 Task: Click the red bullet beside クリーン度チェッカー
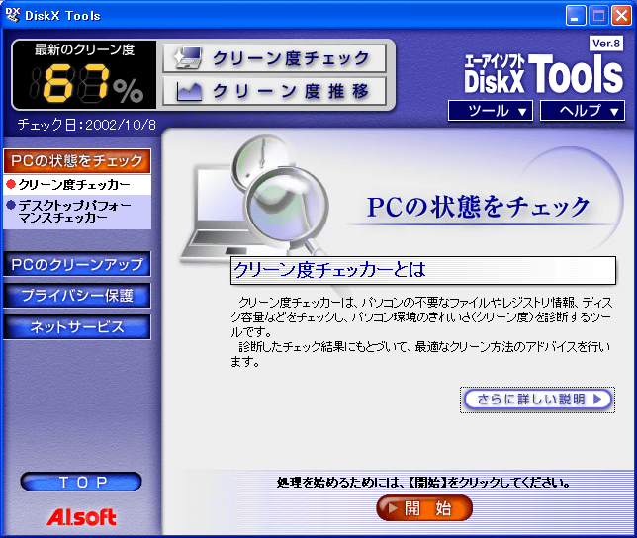coord(11,184)
